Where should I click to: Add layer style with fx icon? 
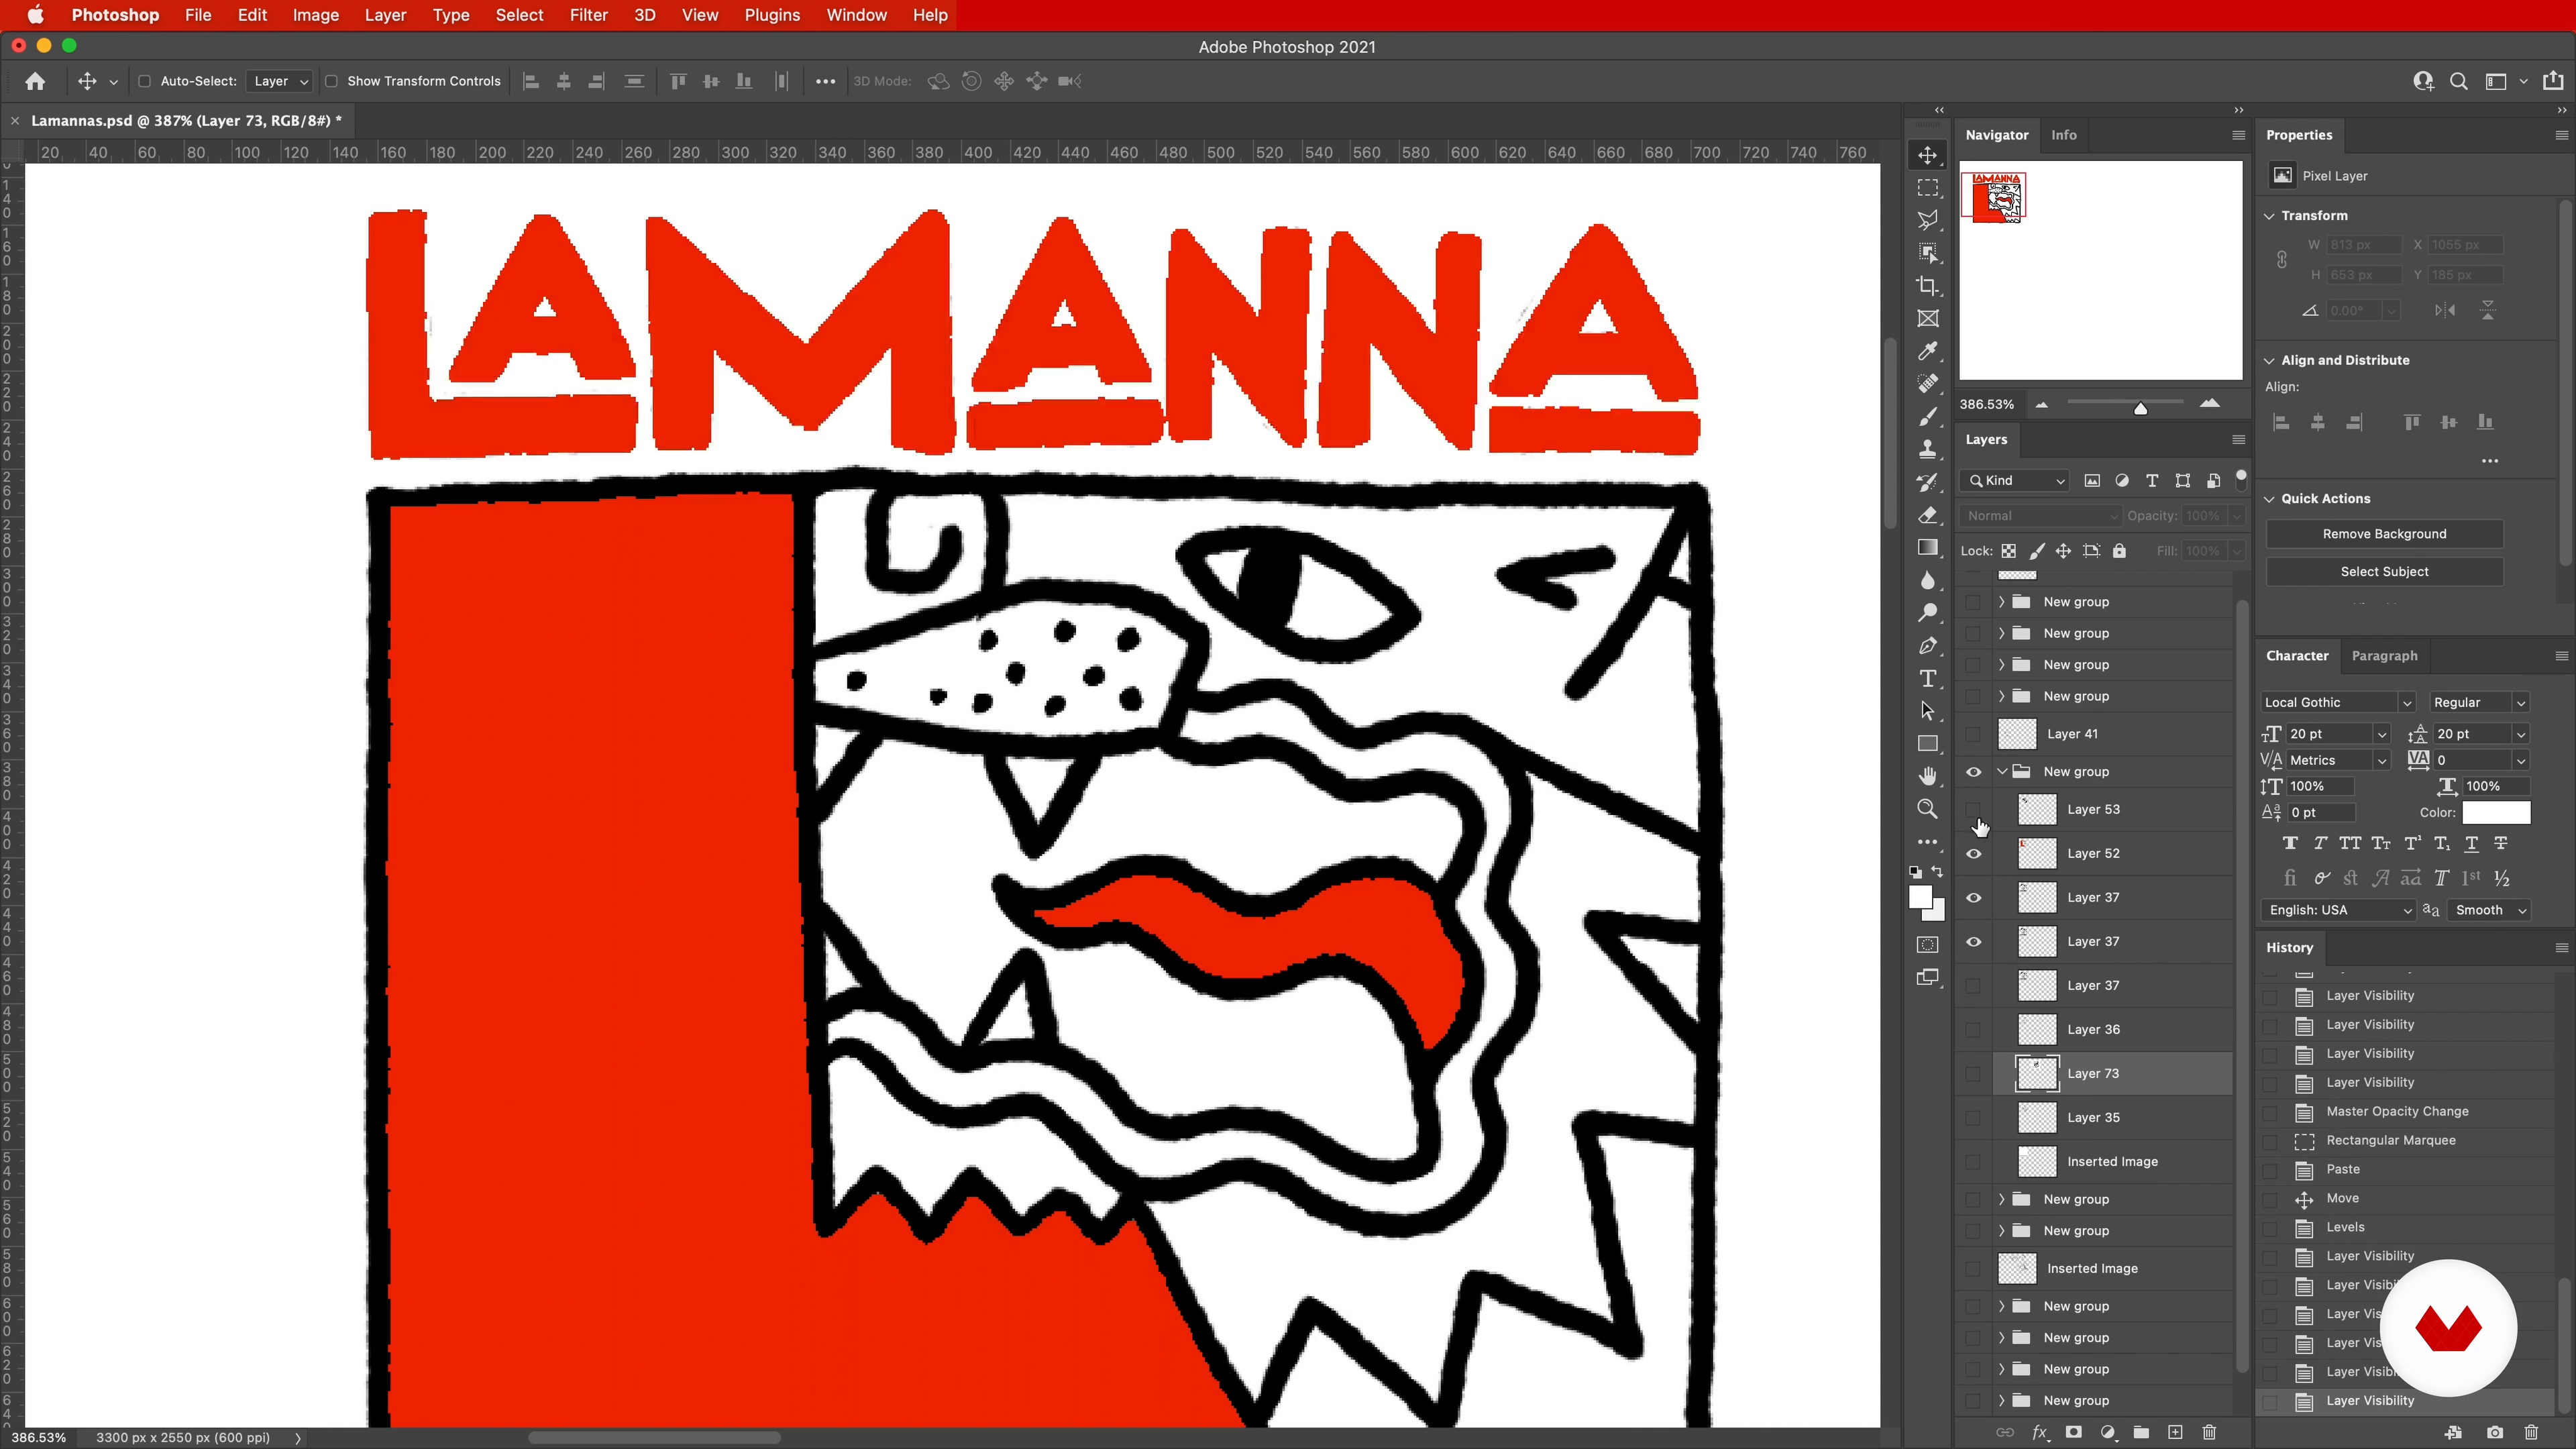point(2039,1432)
